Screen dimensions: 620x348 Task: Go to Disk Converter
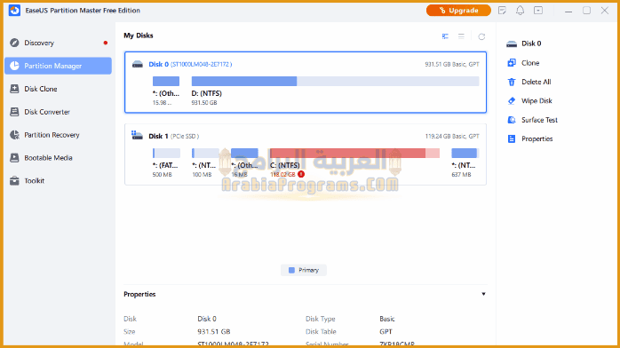click(x=58, y=112)
